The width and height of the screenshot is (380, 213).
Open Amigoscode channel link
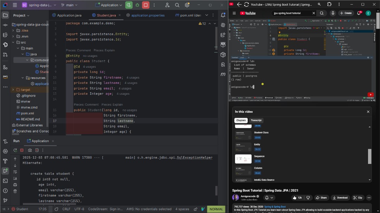(x=248, y=196)
